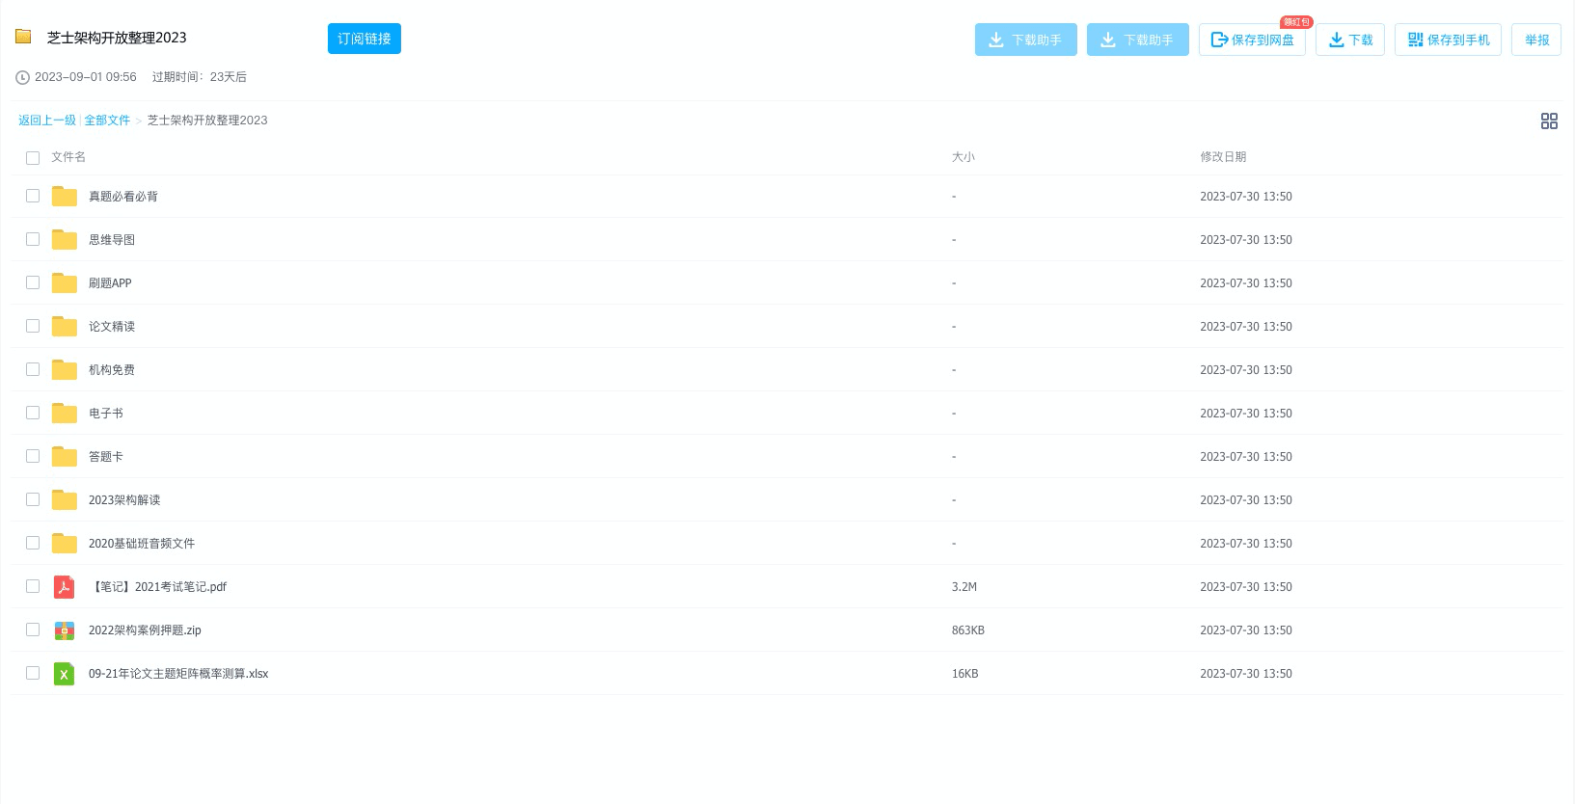Click breadcrumb text 芝士架构开放整理2023
Viewport: 1575px width, 804px height.
[x=207, y=121]
